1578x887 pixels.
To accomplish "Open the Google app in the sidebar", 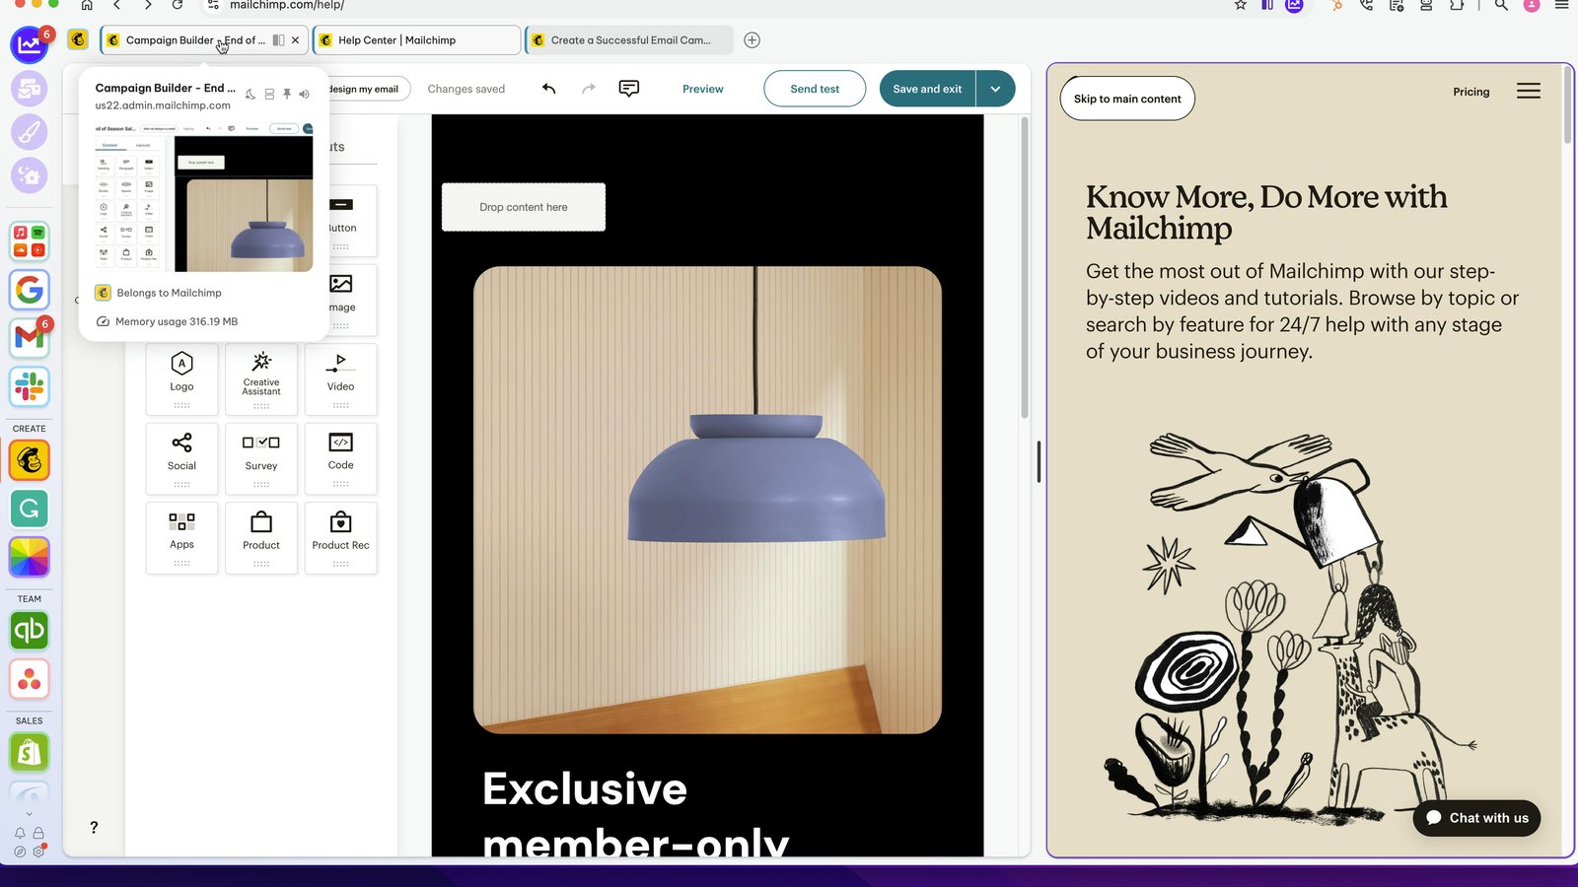I will tap(30, 290).
